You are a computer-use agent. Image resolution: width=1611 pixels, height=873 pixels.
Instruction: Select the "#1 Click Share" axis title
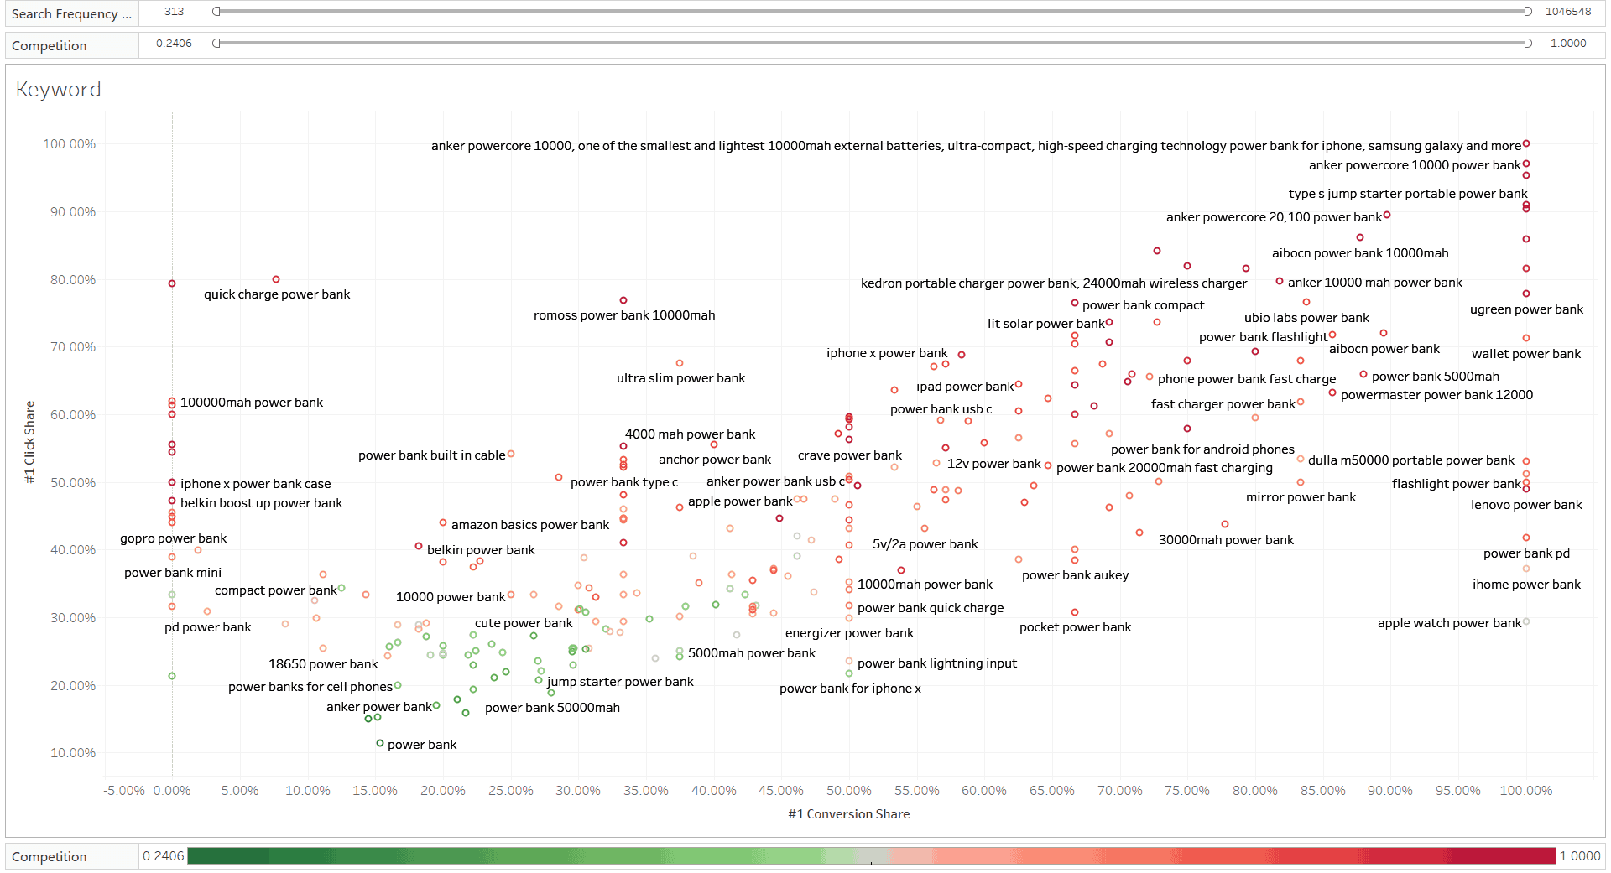pos(30,442)
